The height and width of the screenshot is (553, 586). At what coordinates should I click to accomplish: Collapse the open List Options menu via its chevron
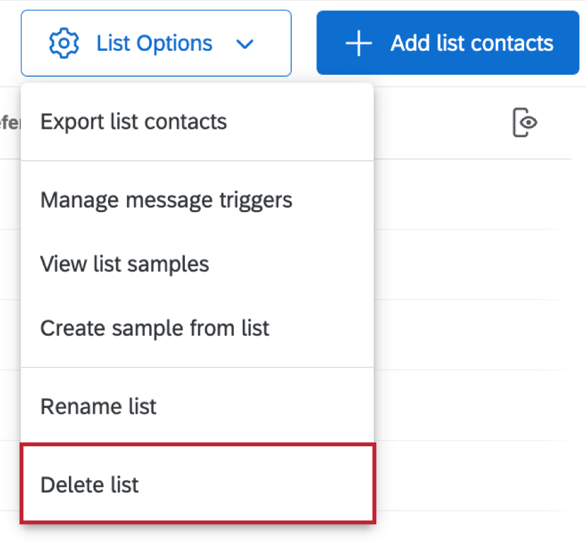click(245, 44)
